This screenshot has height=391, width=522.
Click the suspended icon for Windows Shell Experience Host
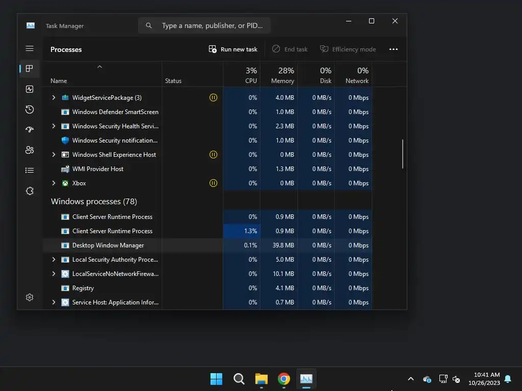tap(213, 155)
